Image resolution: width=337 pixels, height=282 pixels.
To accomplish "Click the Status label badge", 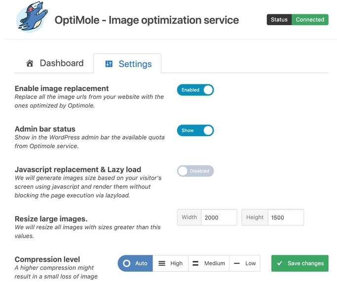I will pos(279,20).
